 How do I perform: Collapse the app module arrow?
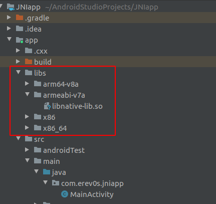click(10, 40)
